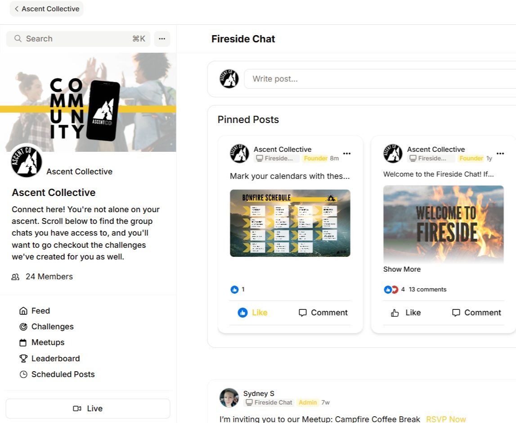The image size is (516, 423).
Task: Open the sidebar three-dots options menu
Action: (162, 39)
